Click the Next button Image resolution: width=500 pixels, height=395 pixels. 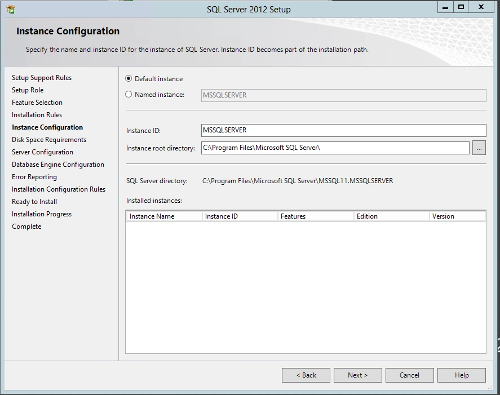(x=358, y=375)
